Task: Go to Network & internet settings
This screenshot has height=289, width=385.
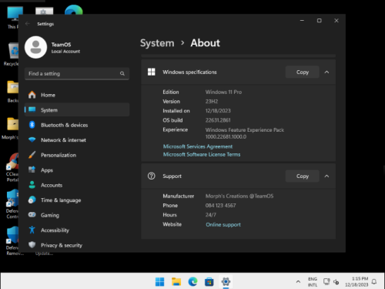Action: [77, 140]
